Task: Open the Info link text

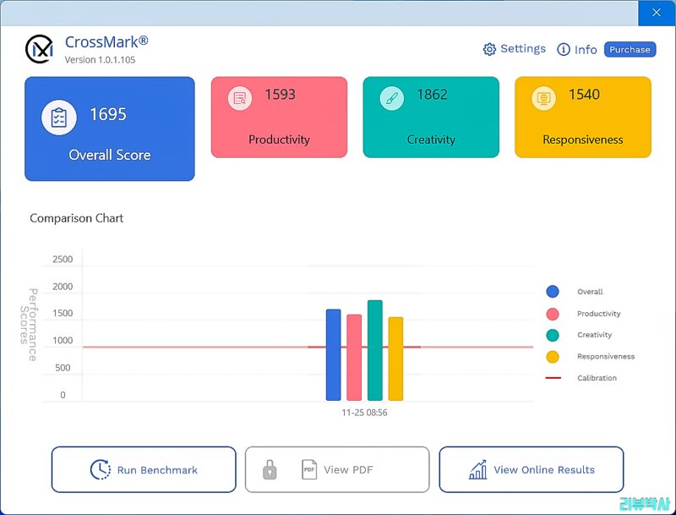Action: (586, 50)
